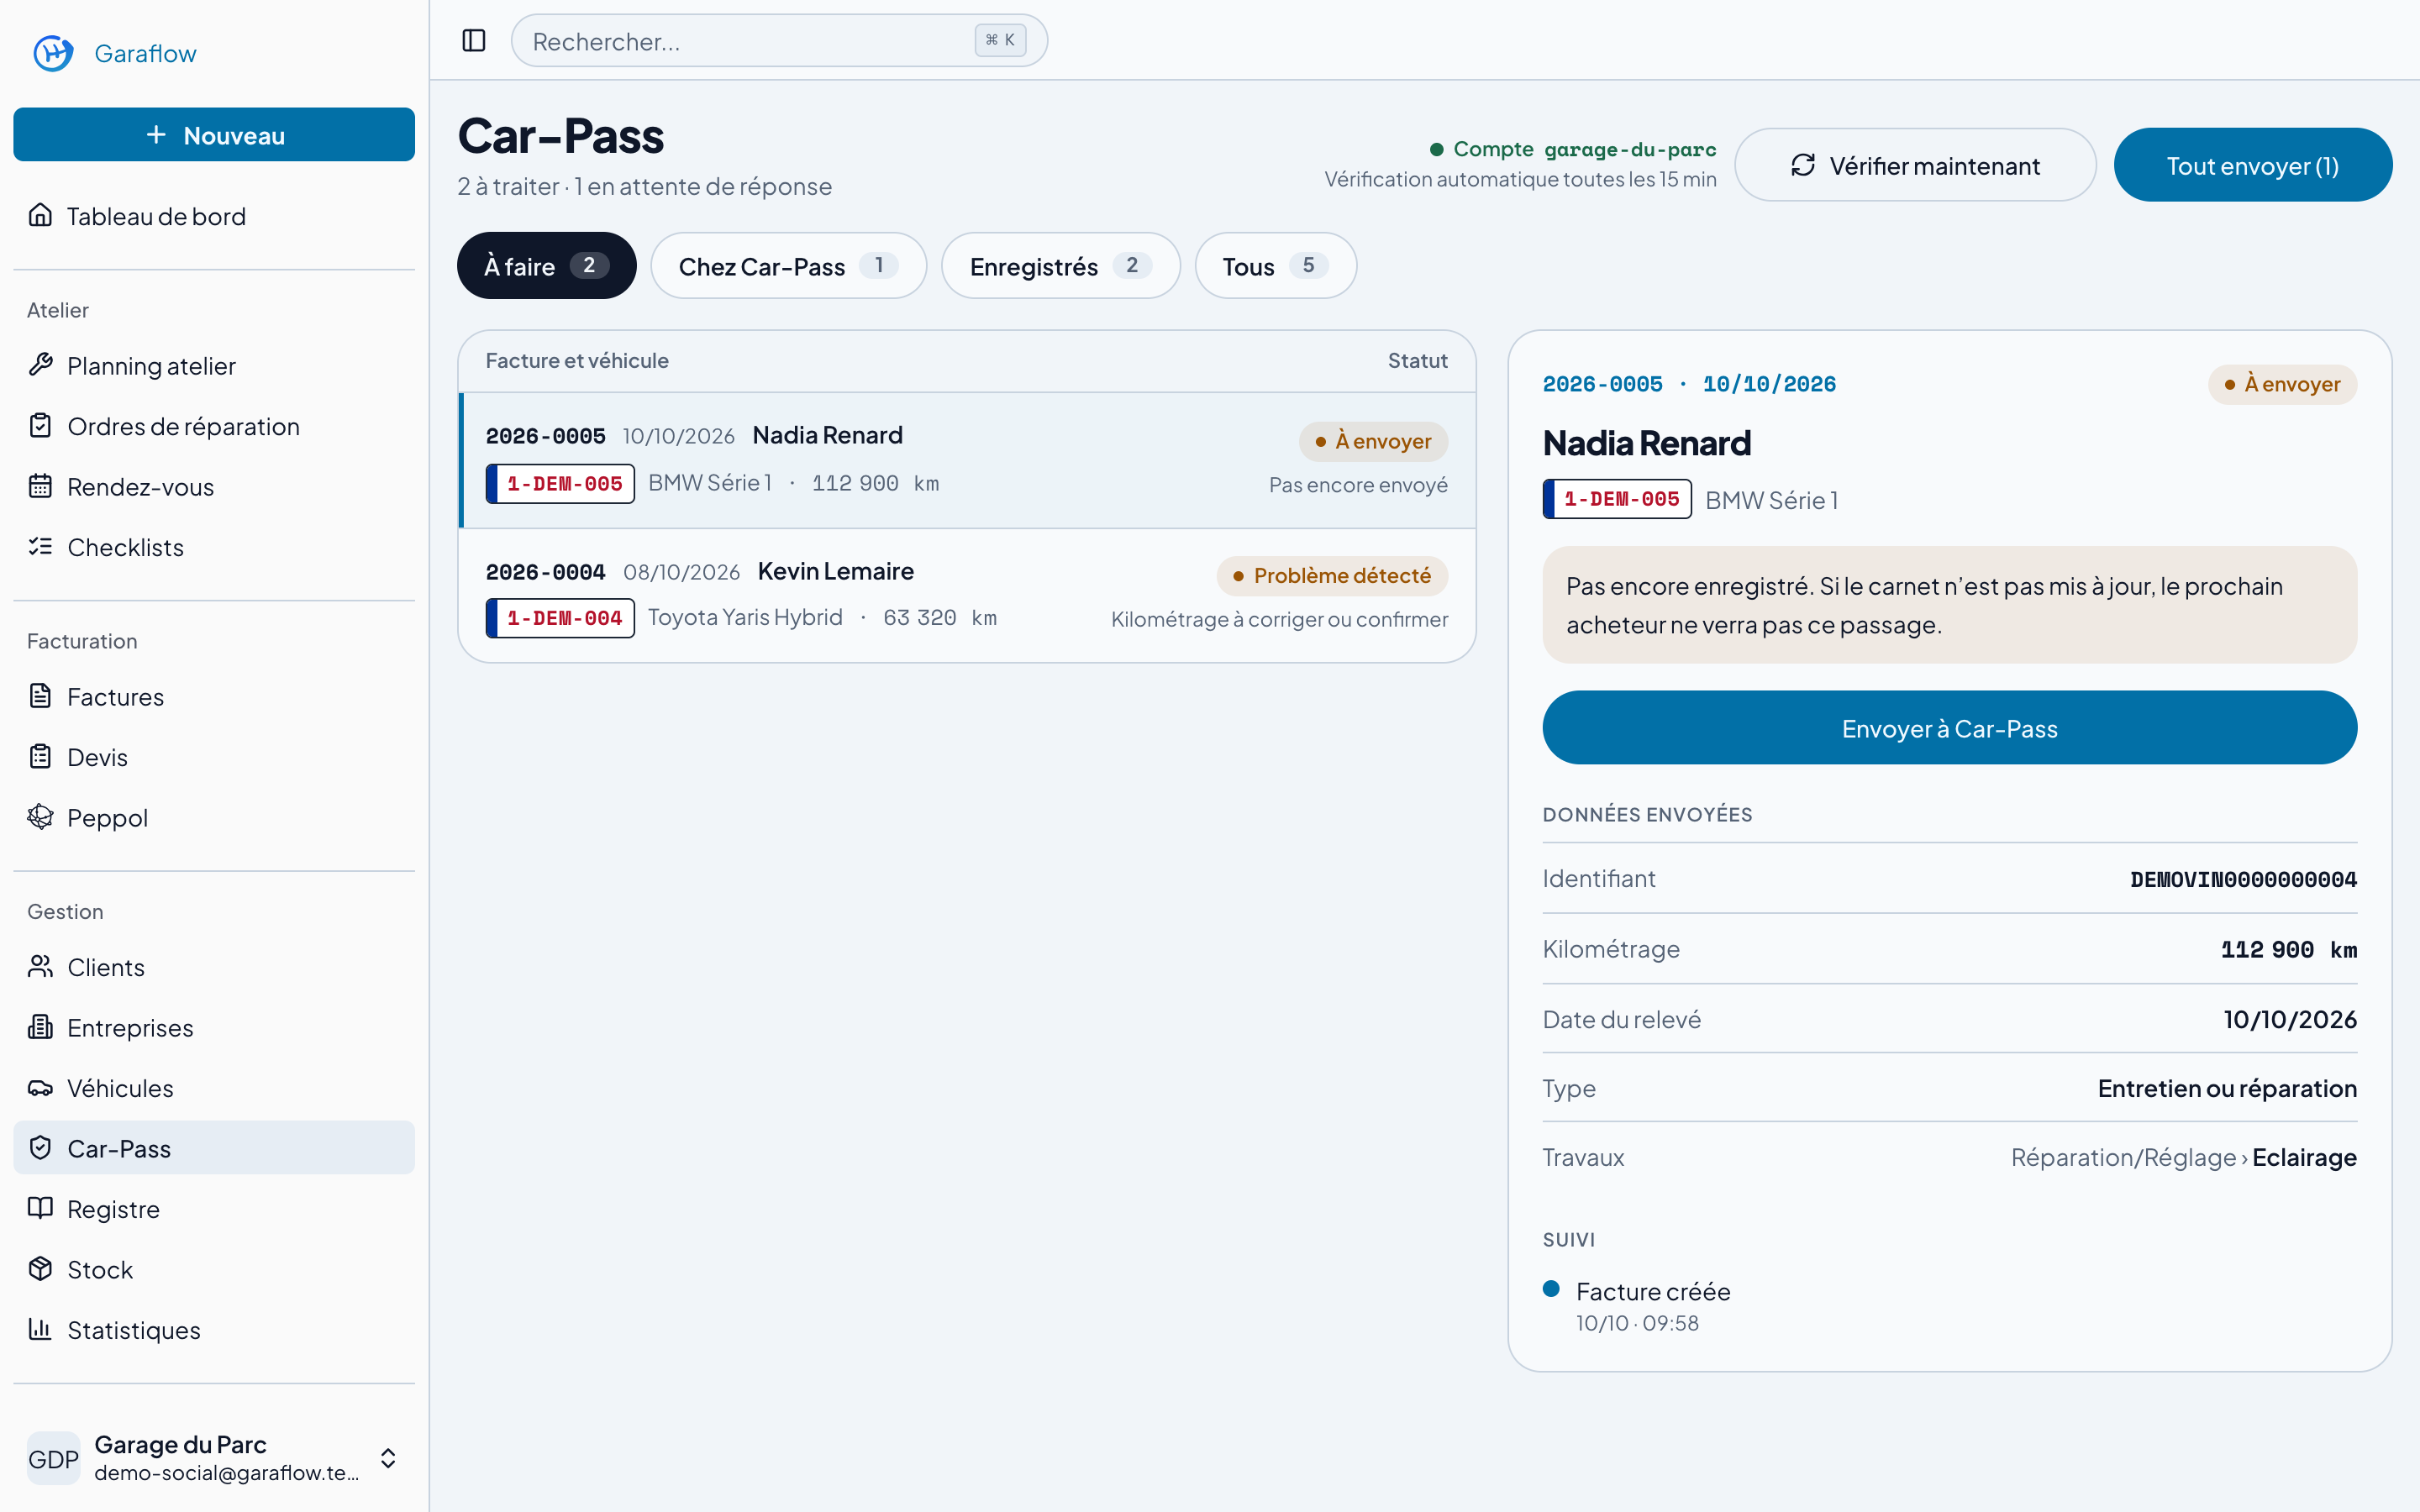Click the Véhicules car icon
Viewport: 2420px width, 1512px height.
40,1088
